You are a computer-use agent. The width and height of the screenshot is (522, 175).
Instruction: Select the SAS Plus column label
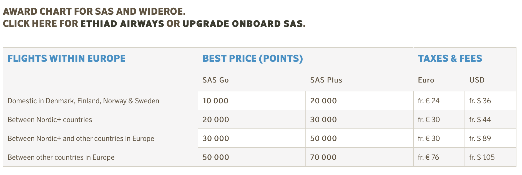pos(326,80)
